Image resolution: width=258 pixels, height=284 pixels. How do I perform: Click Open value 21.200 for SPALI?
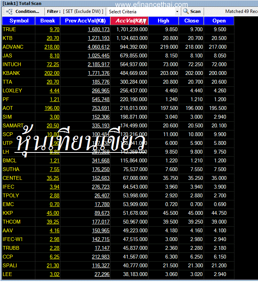point(219,265)
